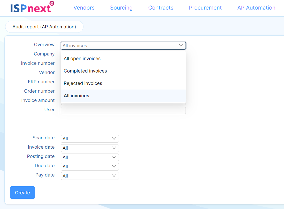Click the Create button
Image resolution: width=284 pixels, height=209 pixels.
22,192
